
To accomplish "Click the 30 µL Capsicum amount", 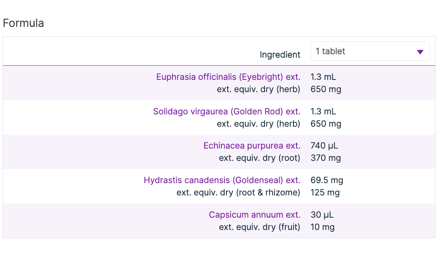I will click(322, 215).
